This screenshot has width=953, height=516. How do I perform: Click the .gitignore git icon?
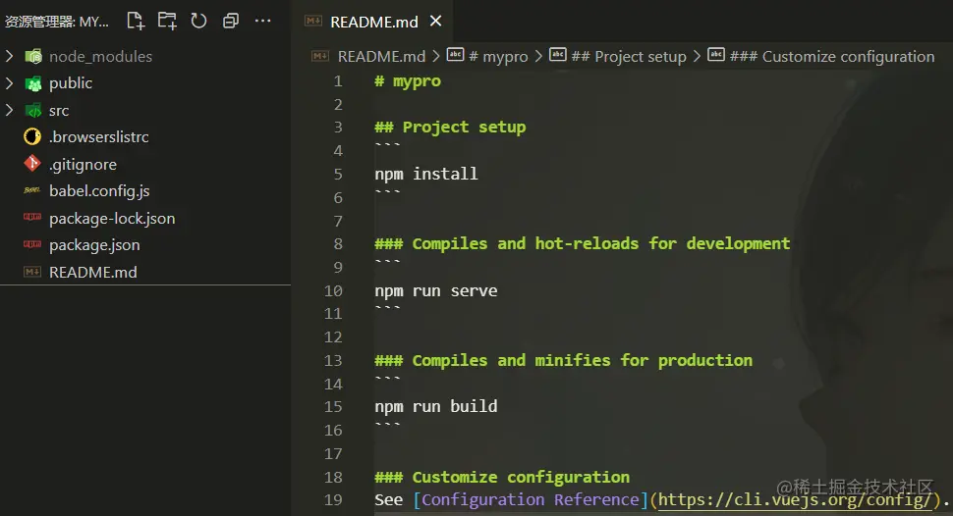pos(32,164)
